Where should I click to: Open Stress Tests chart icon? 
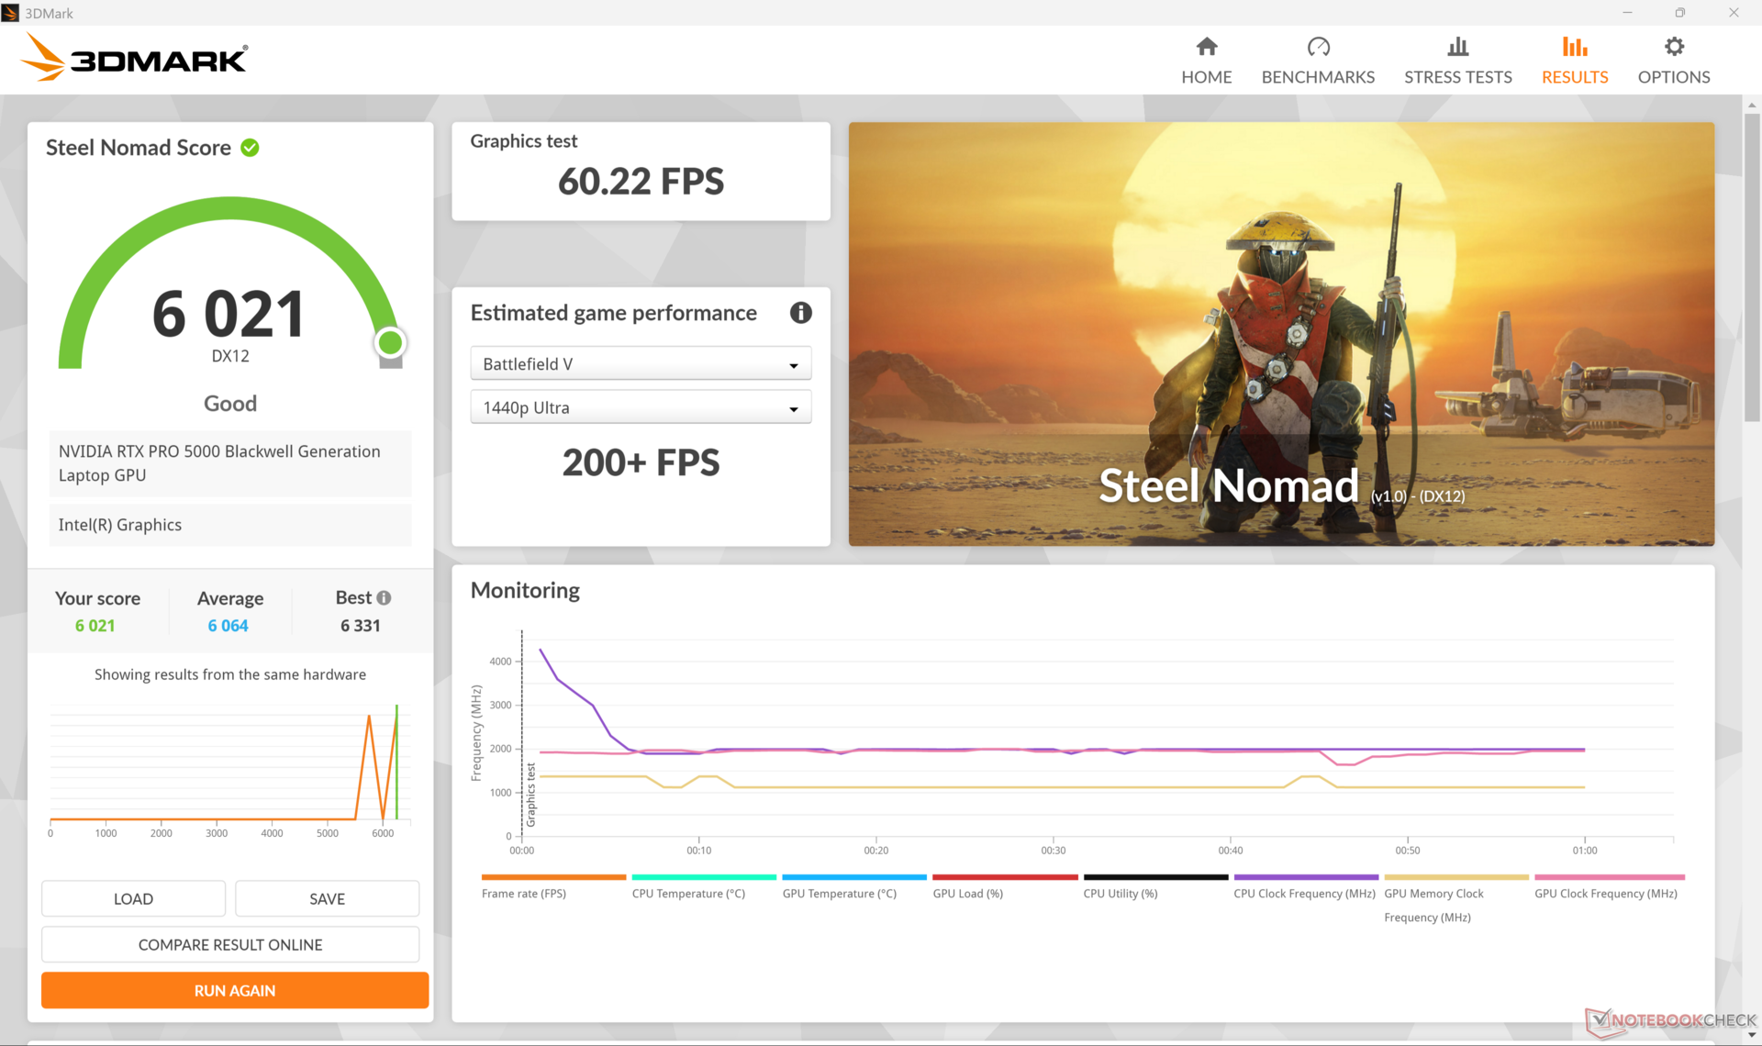pos(1457,47)
